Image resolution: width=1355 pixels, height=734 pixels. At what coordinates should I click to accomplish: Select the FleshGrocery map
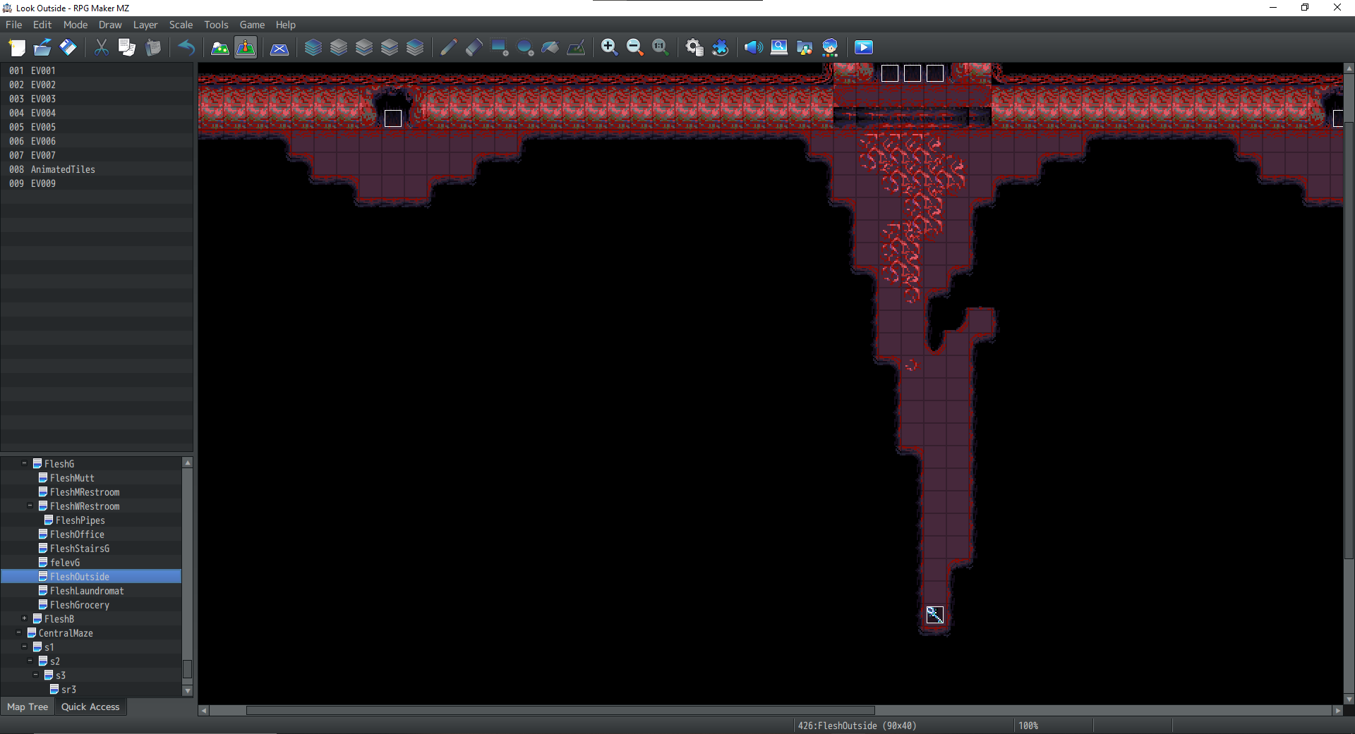80,605
